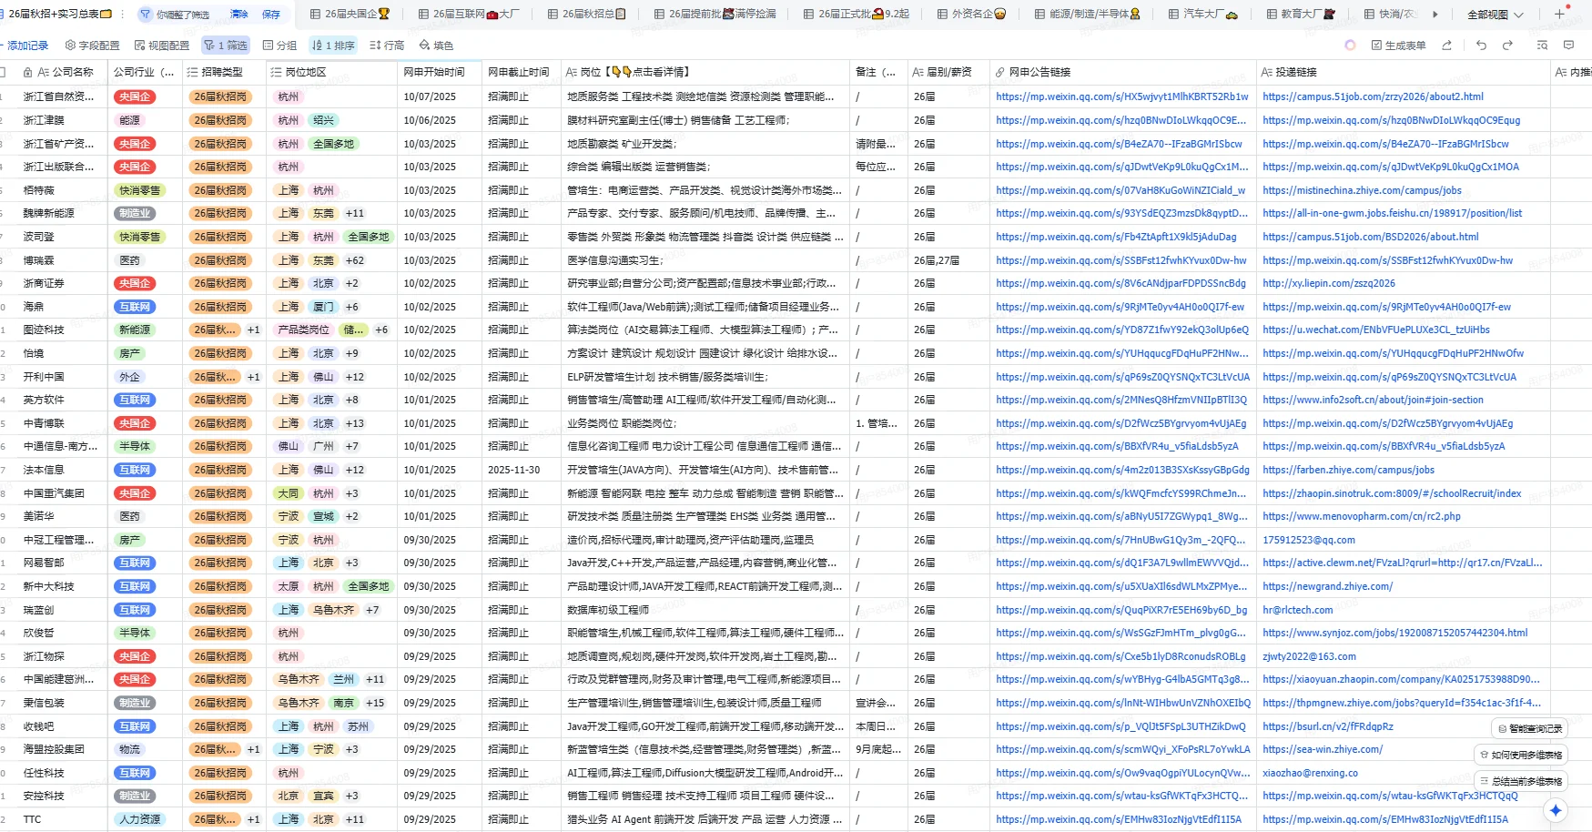Open the xy.liepin.com/zszq2026 link
This screenshot has width=1592, height=832.
(1329, 283)
